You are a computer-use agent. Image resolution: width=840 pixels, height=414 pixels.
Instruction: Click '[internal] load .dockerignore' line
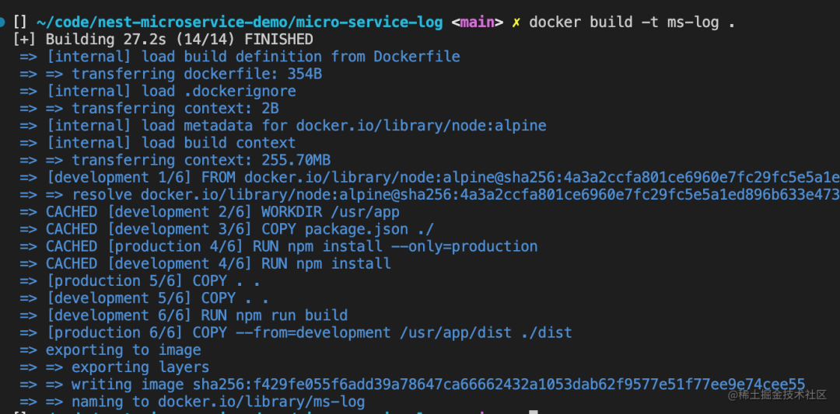158,91
